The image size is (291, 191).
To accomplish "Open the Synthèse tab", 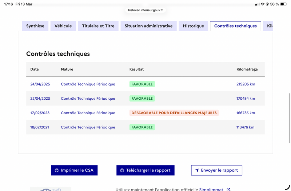I will [x=35, y=26].
